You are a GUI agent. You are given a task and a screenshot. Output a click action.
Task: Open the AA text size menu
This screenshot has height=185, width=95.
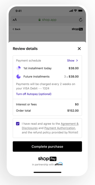coord(15,20)
